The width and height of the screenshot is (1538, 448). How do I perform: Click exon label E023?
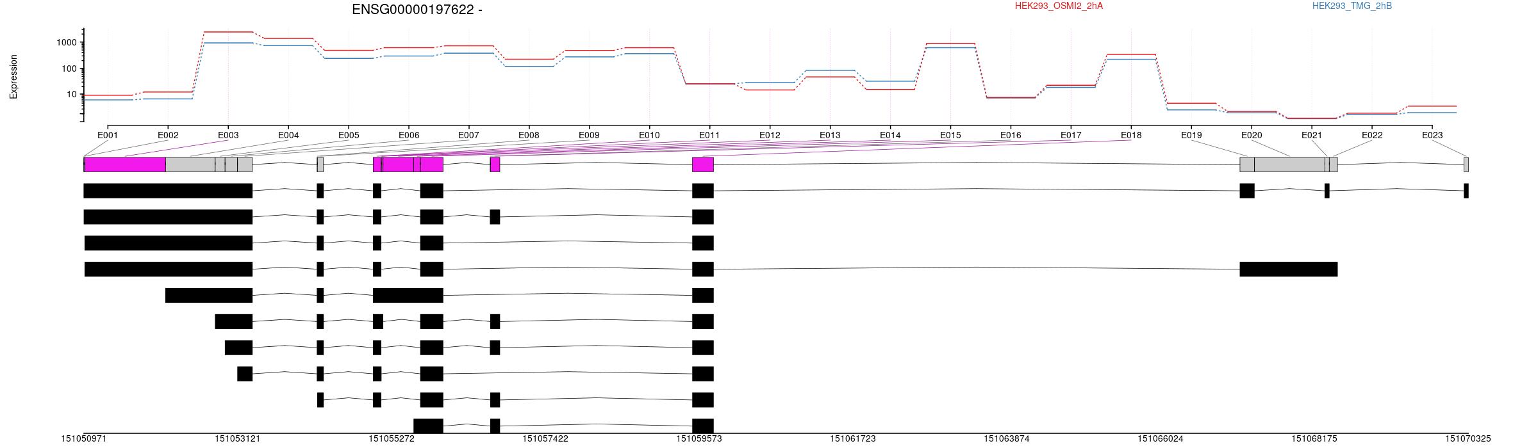pos(1432,135)
